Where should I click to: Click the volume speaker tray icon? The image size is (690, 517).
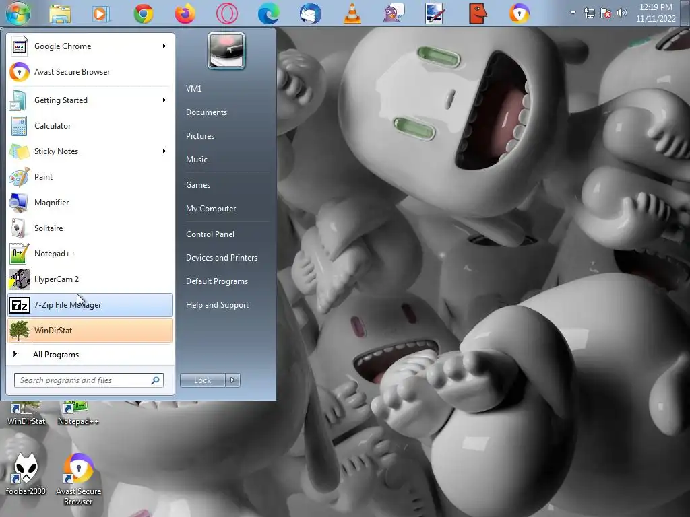pyautogui.click(x=622, y=13)
